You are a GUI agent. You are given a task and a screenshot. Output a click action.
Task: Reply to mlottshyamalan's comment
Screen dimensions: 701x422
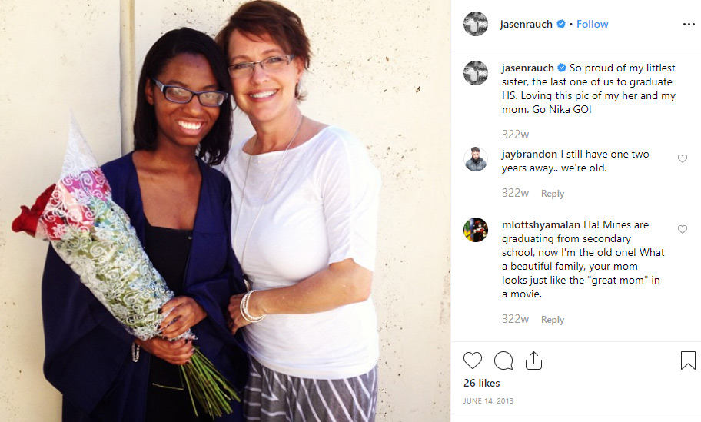point(553,320)
